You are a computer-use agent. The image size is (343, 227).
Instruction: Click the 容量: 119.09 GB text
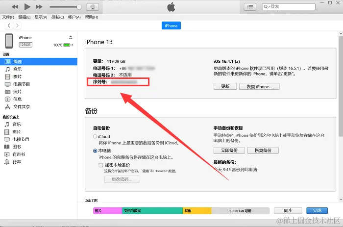[x=109, y=61]
